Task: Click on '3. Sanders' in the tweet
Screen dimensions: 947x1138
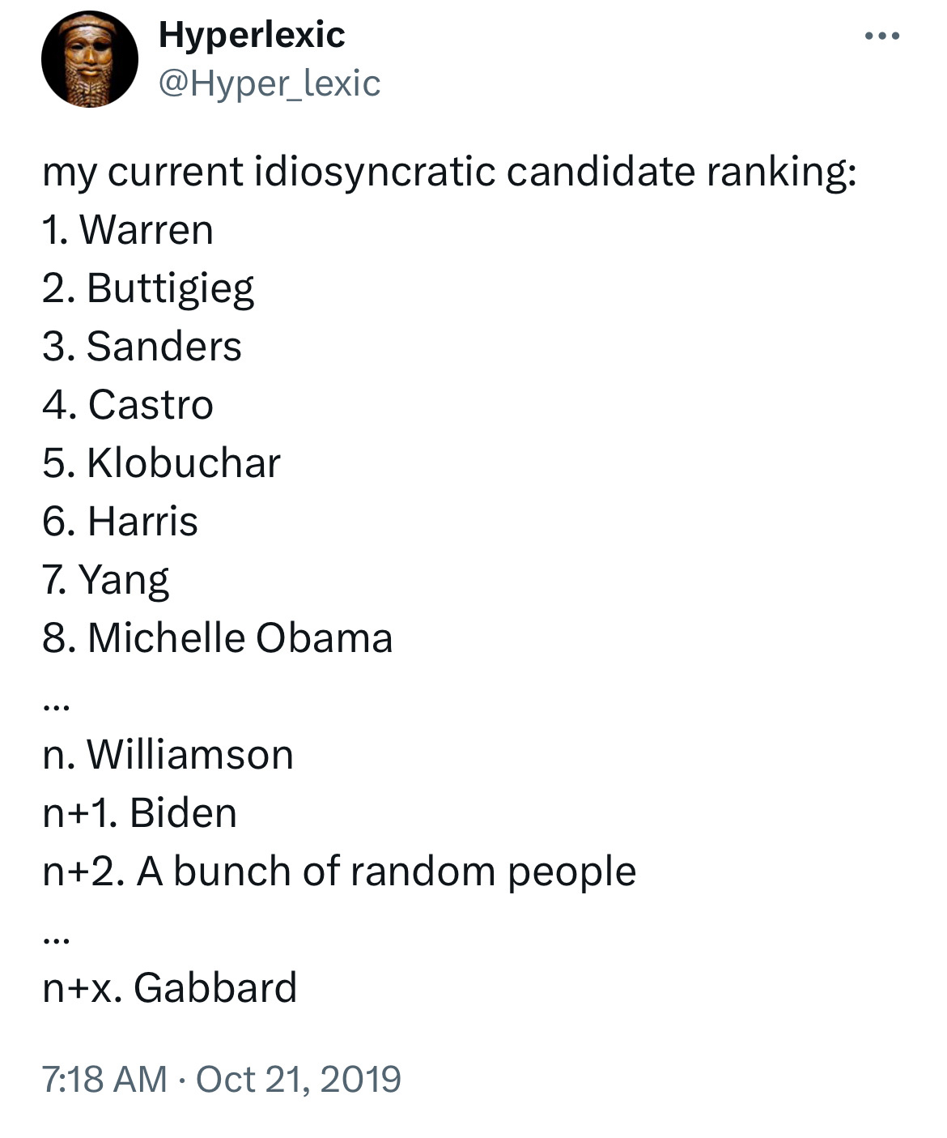Action: click(x=142, y=347)
